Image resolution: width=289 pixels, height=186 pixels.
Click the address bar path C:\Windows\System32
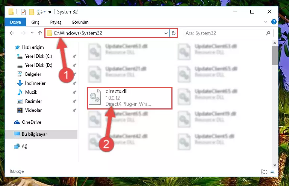coord(78,33)
